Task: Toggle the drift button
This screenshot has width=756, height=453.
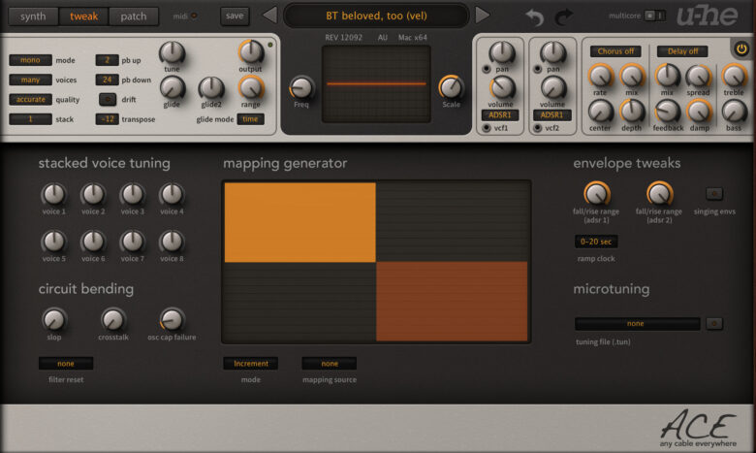Action: click(107, 99)
